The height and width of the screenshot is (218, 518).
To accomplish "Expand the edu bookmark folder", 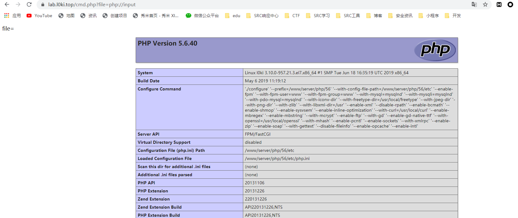I will [x=233, y=16].
